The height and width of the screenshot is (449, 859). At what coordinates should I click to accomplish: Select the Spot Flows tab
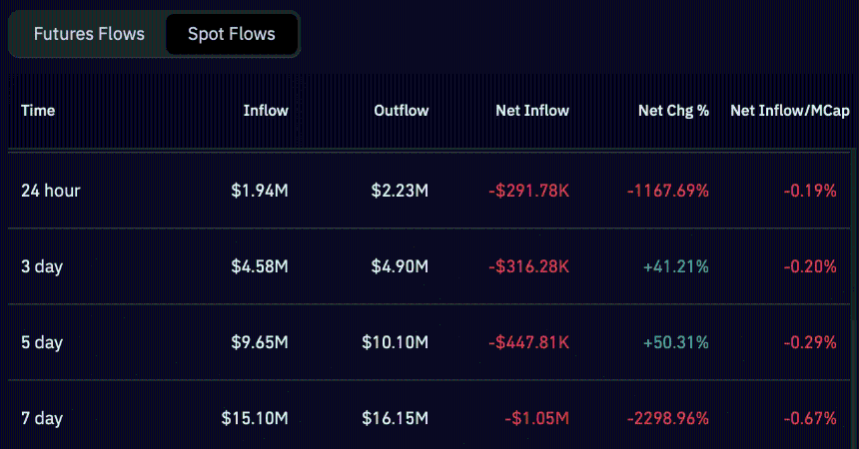232,34
